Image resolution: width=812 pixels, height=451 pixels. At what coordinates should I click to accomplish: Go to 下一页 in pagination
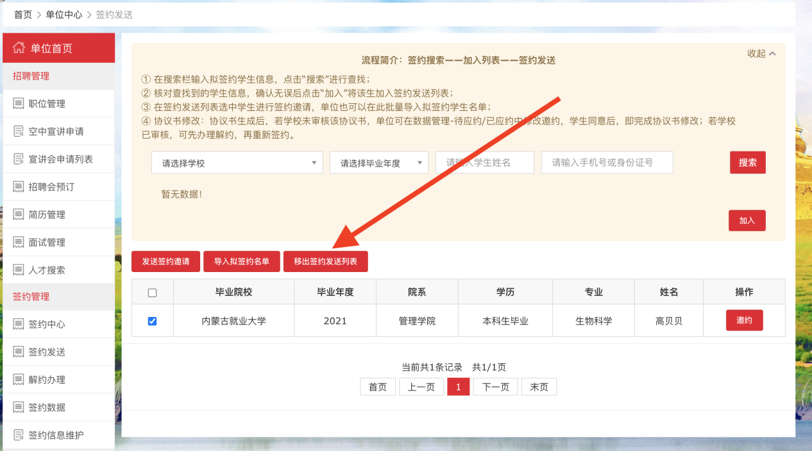pyautogui.click(x=495, y=387)
